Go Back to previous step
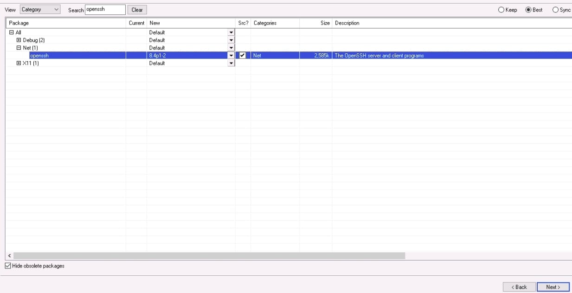The image size is (572, 293). click(519, 287)
